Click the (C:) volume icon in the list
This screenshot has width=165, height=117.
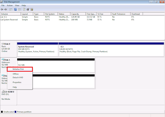point(2,16)
